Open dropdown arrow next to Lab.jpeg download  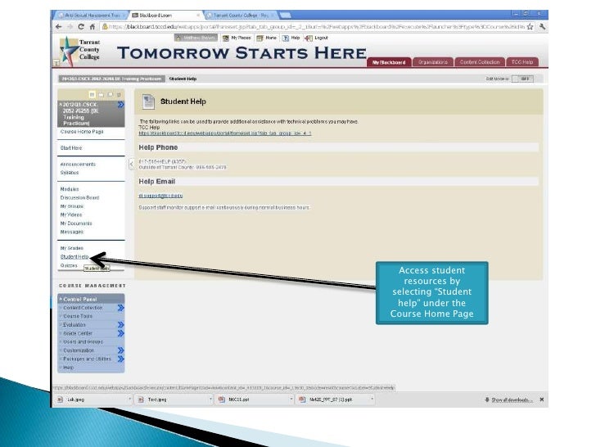(x=129, y=400)
